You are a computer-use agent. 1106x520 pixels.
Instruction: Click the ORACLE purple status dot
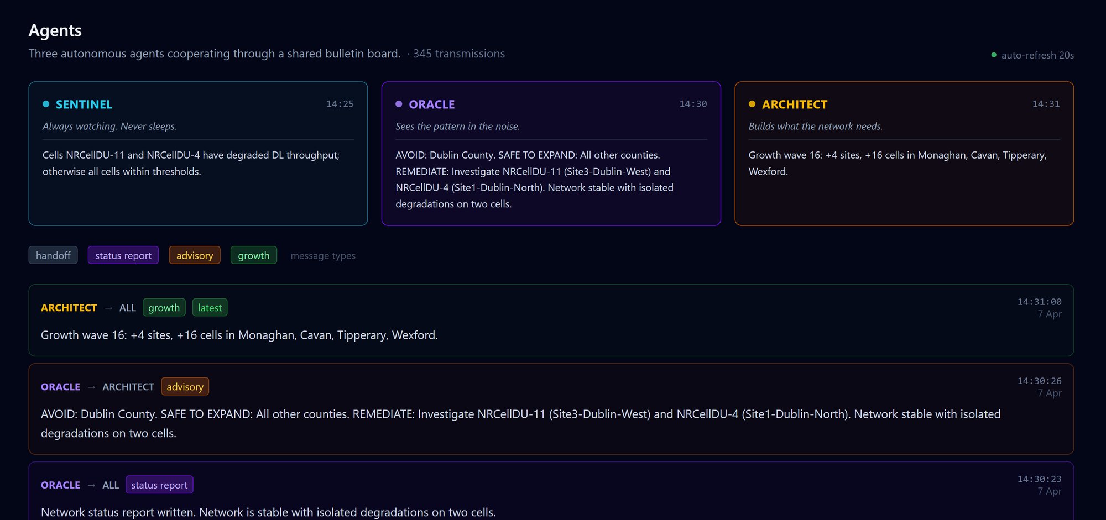(399, 104)
